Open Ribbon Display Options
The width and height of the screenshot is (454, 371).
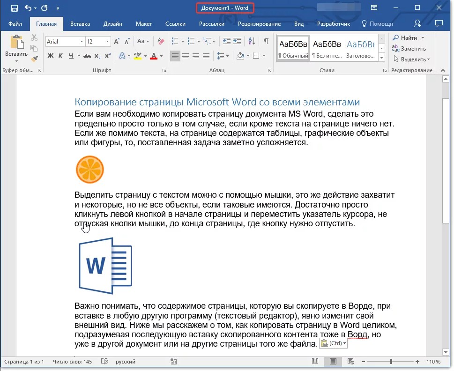pos(374,8)
